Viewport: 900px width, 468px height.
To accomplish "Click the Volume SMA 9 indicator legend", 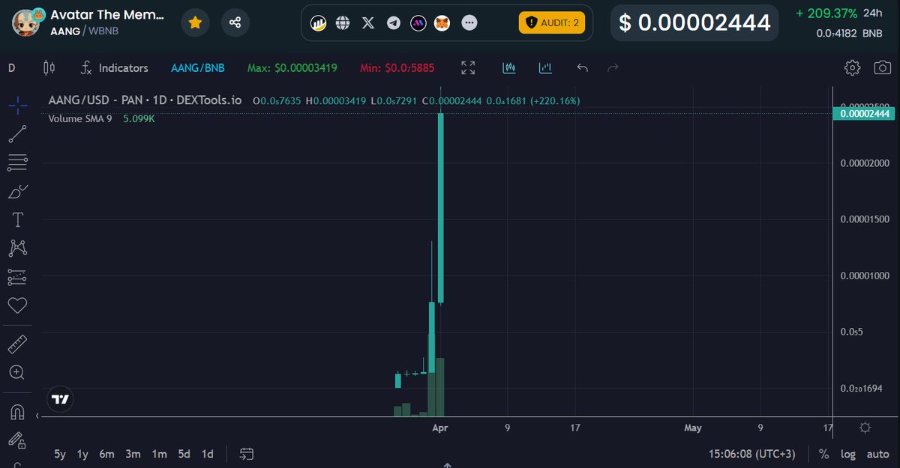I will tap(101, 118).
